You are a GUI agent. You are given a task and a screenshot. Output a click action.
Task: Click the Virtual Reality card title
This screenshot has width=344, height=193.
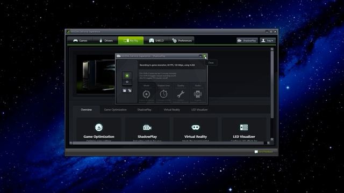196,137
